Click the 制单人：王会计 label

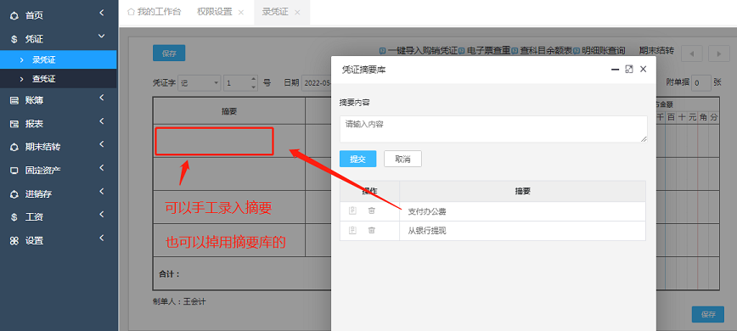(x=179, y=301)
